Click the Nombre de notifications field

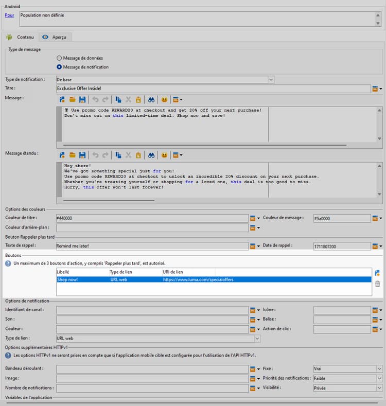152,388
